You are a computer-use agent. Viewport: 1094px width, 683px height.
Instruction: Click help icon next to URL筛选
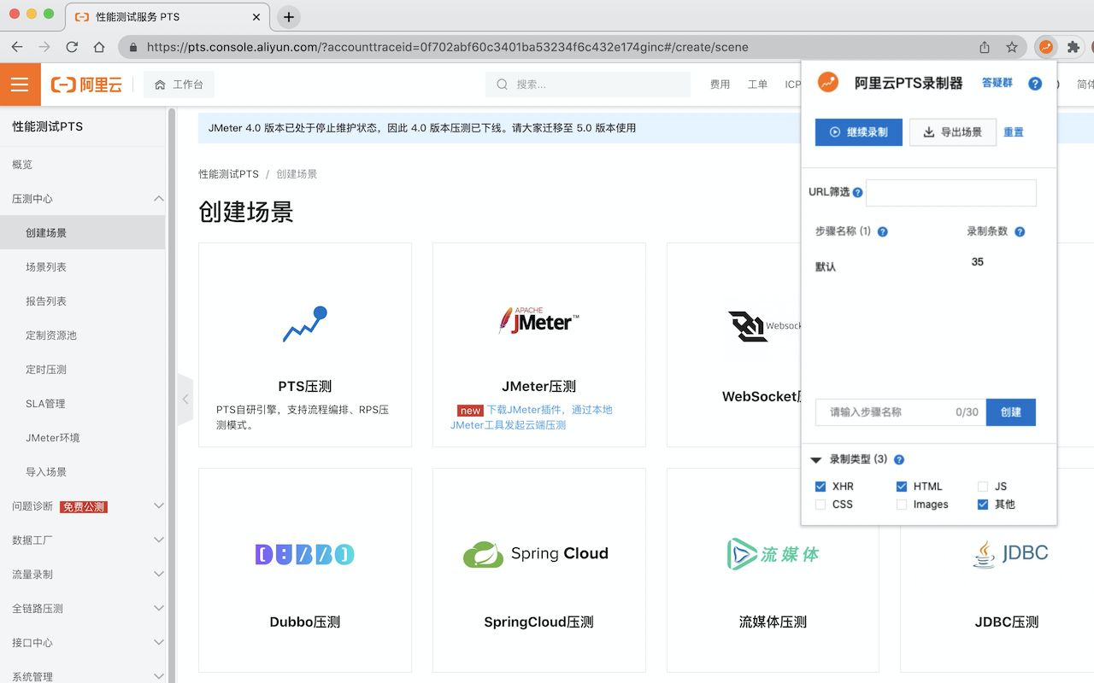(857, 193)
